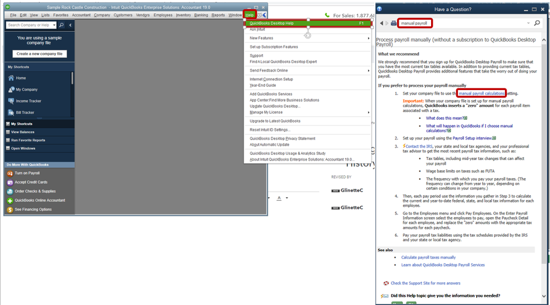Click QuickBooks Online Accountant icon
The height and width of the screenshot is (305, 550).
pyautogui.click(x=10, y=201)
